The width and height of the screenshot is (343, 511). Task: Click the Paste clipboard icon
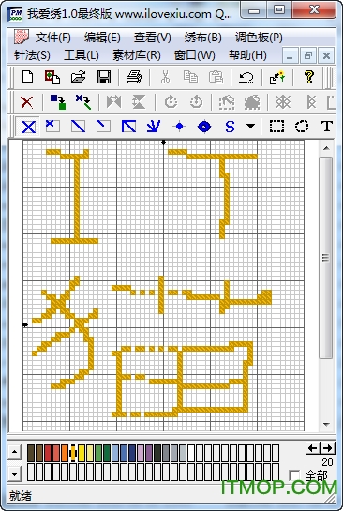tap(216, 77)
